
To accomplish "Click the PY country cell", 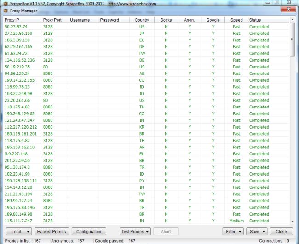I will pyautogui.click(x=142, y=181).
